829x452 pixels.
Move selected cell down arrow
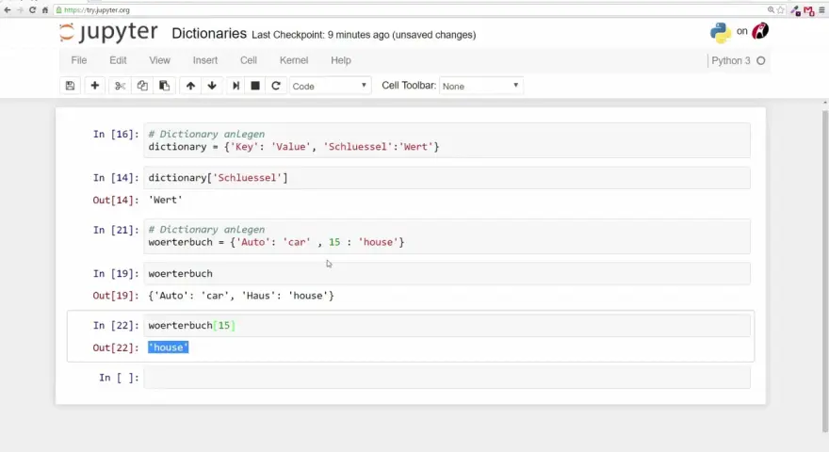click(x=212, y=86)
